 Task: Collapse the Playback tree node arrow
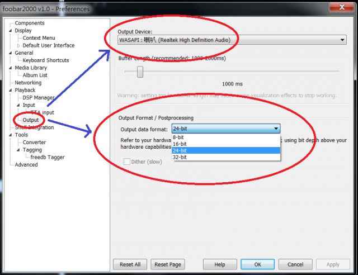(10, 90)
